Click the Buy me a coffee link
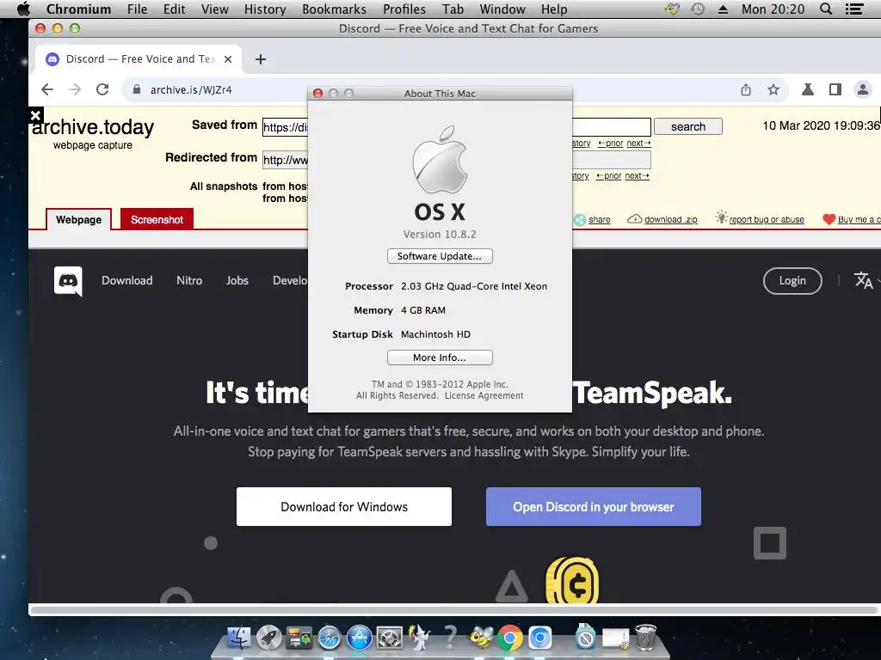 tap(859, 219)
